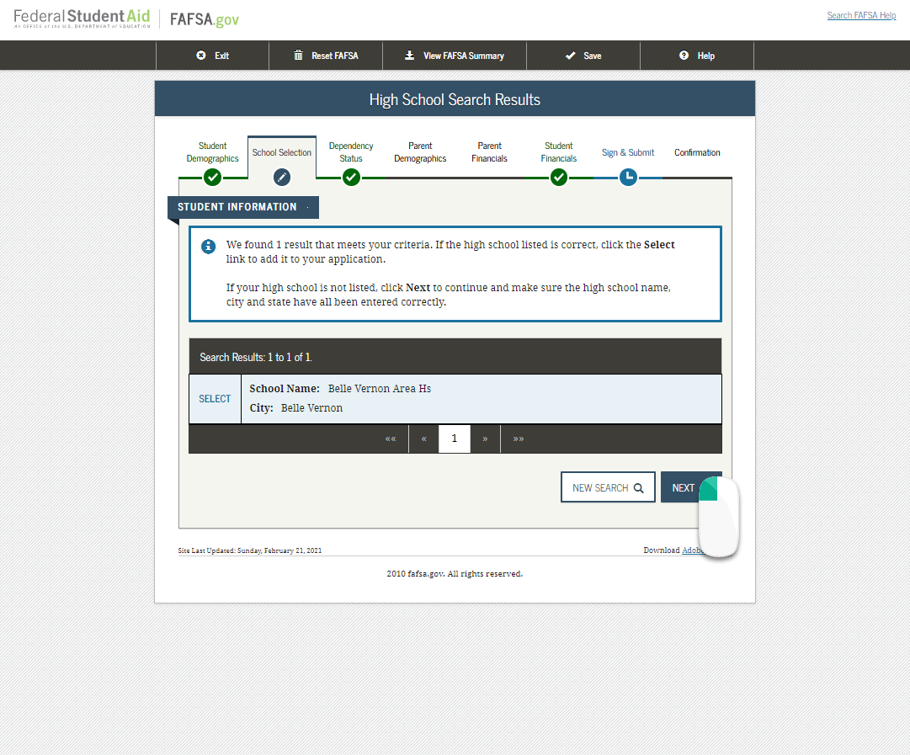The height and width of the screenshot is (755, 910).
Task: Click the last-page double-arrow pagination control
Action: click(x=518, y=439)
